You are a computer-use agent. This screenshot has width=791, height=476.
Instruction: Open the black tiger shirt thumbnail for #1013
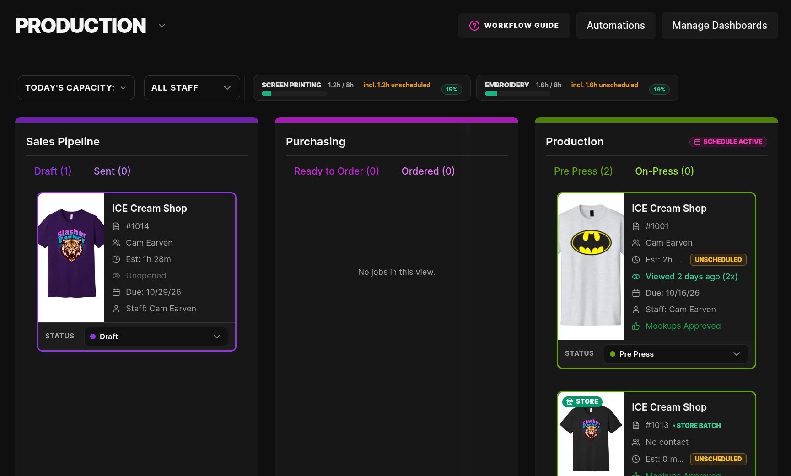coord(591,434)
